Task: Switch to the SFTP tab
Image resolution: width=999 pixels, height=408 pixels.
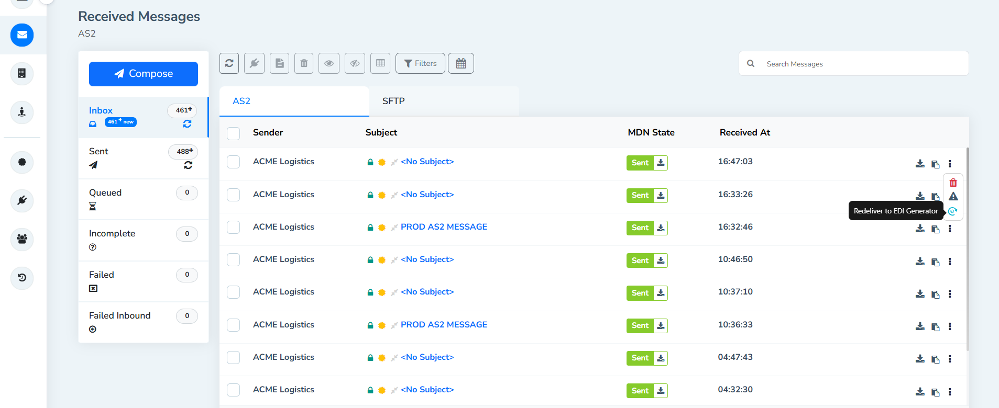Action: [393, 101]
